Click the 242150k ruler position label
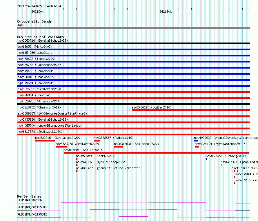The image size is (258, 221). coord(37,12)
